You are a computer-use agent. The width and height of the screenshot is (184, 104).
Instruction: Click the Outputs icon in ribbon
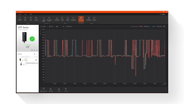click(94, 18)
